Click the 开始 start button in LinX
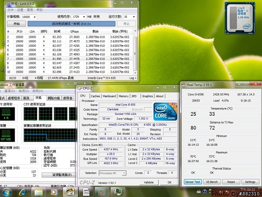Screen dimensions: 262x197 pyautogui.click(x=16, y=24)
